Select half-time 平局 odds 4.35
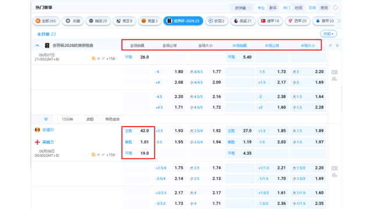The image size is (372, 209). point(239,153)
